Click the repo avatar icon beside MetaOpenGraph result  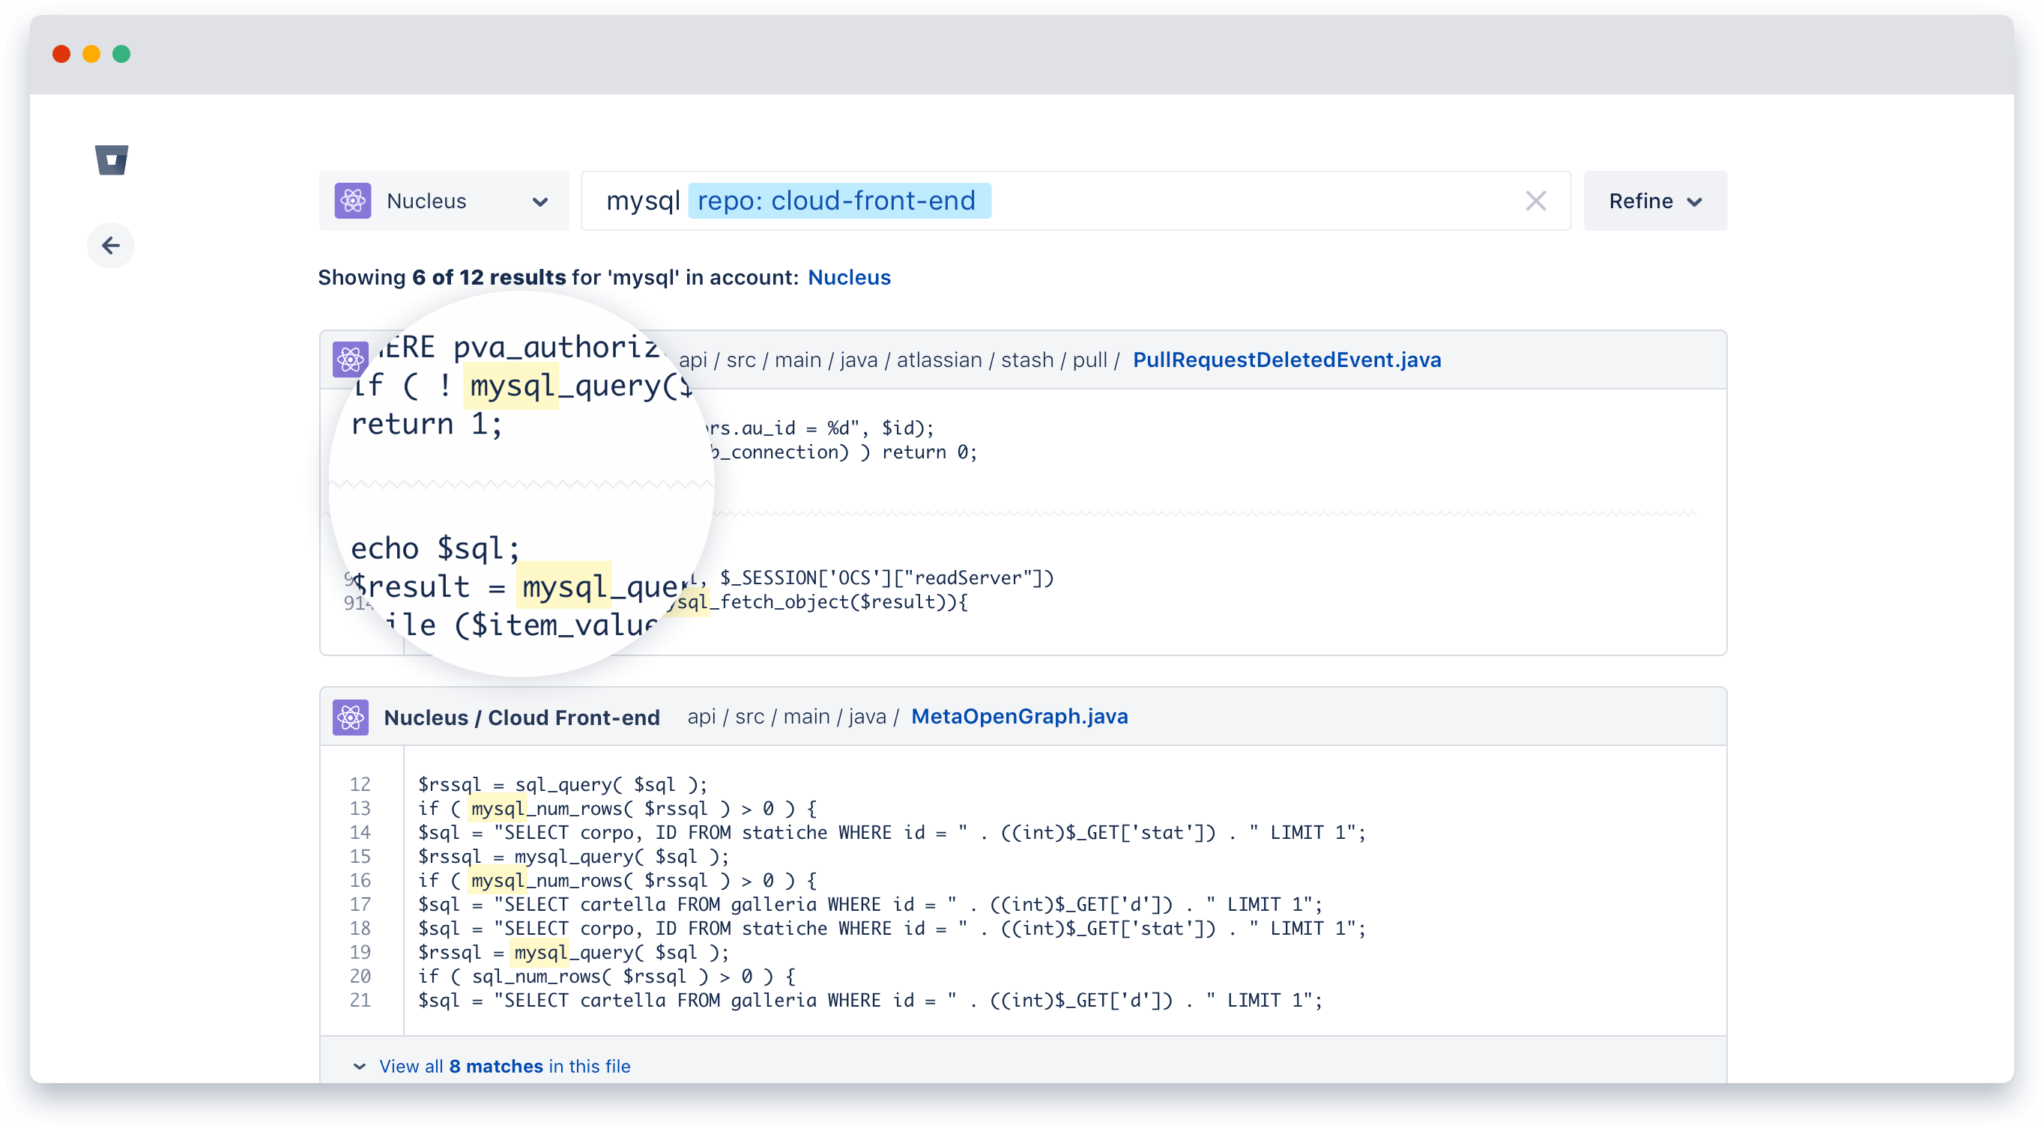[350, 717]
